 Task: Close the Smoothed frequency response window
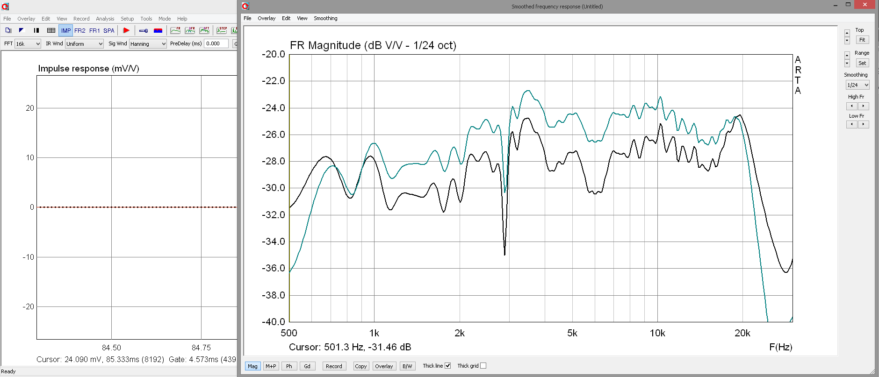(x=865, y=5)
